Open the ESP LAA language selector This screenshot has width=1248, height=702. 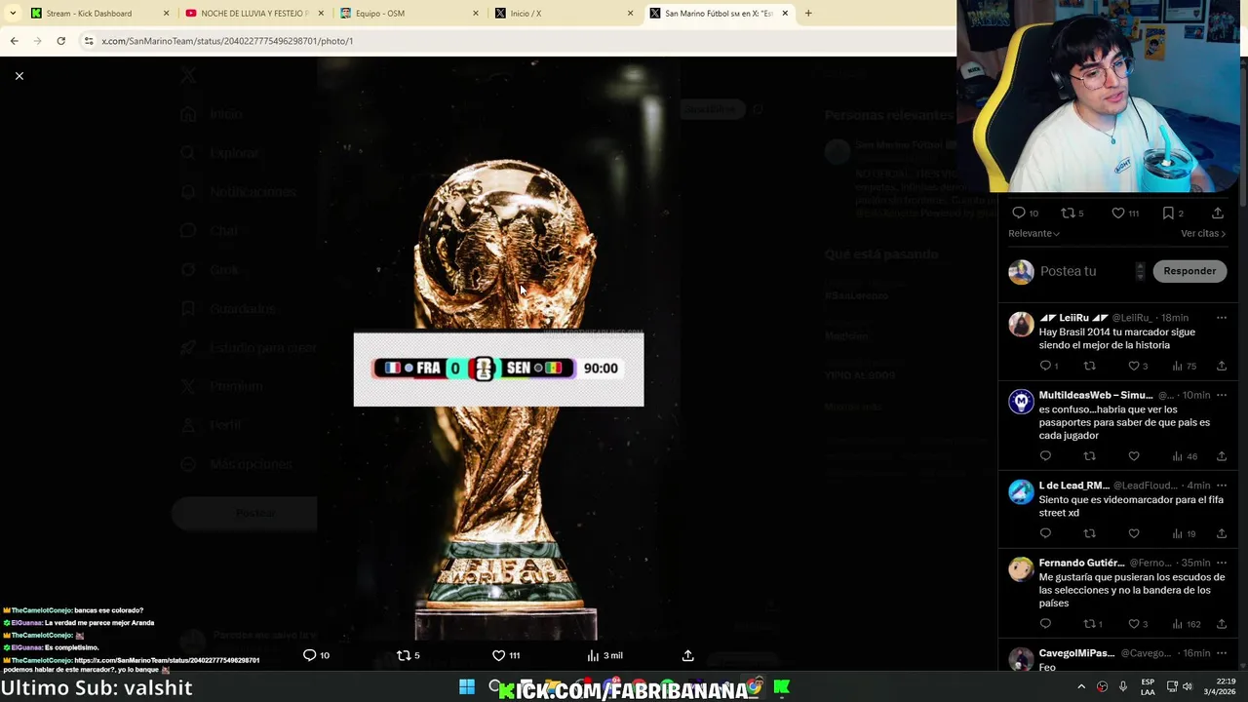(x=1148, y=686)
